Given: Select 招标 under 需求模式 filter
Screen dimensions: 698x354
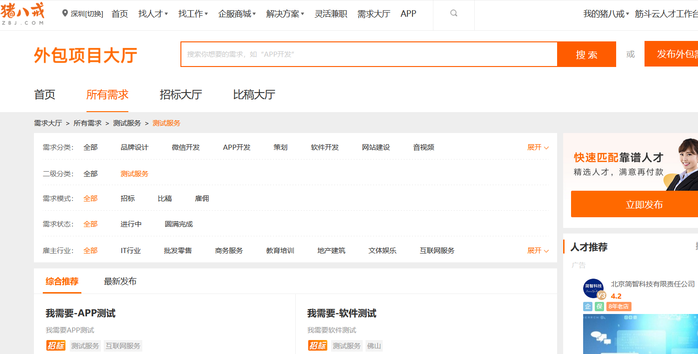Looking at the screenshot, I should pos(127,198).
